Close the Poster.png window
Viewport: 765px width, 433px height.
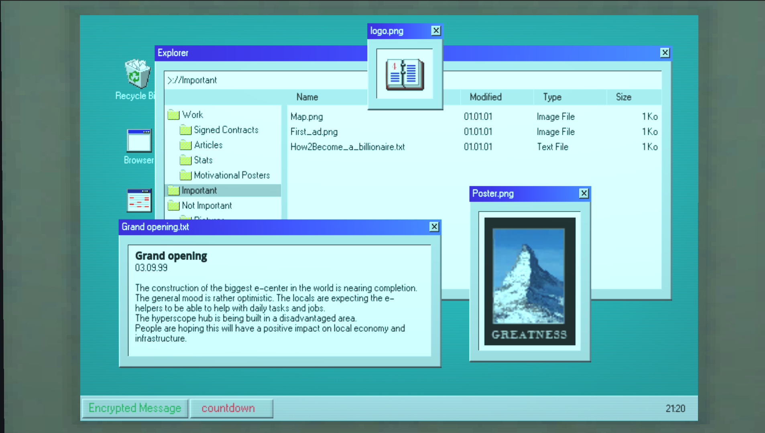584,193
